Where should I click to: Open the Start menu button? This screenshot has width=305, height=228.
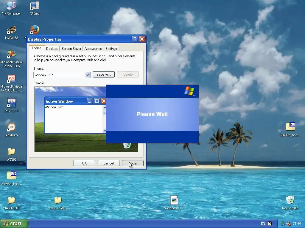(14, 224)
